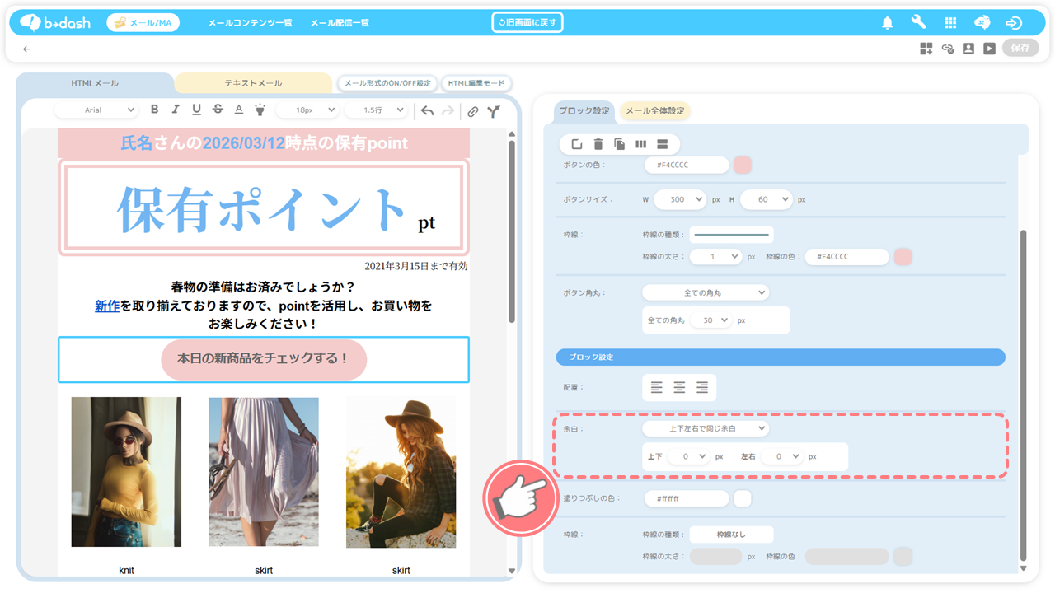Select center alignment for block
This screenshot has width=1055, height=593.
(679, 387)
